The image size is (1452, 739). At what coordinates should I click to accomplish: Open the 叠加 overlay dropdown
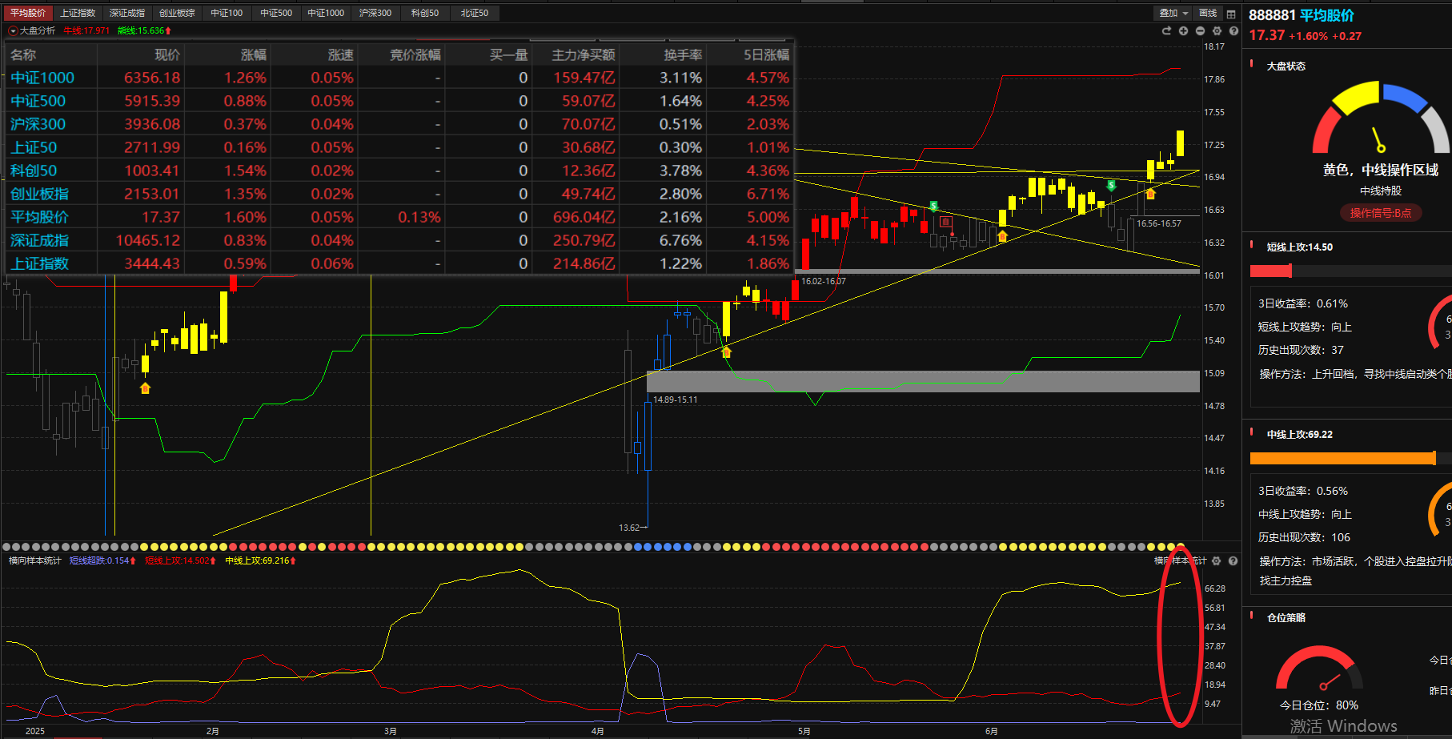(x=1174, y=13)
